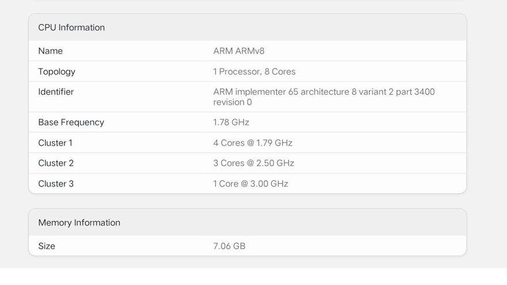Screen dimensions: 507x285
Task: Select the Name row label
Action: (50, 51)
